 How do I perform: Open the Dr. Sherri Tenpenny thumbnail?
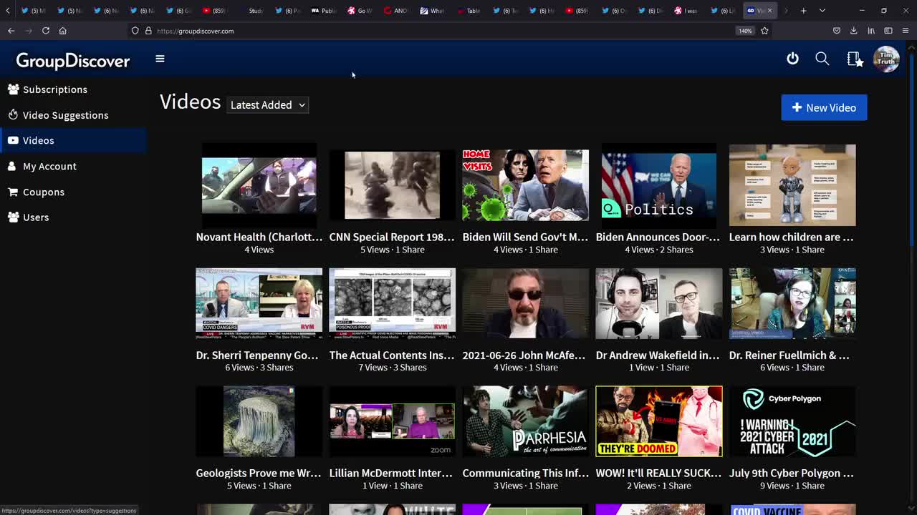pyautogui.click(x=259, y=303)
